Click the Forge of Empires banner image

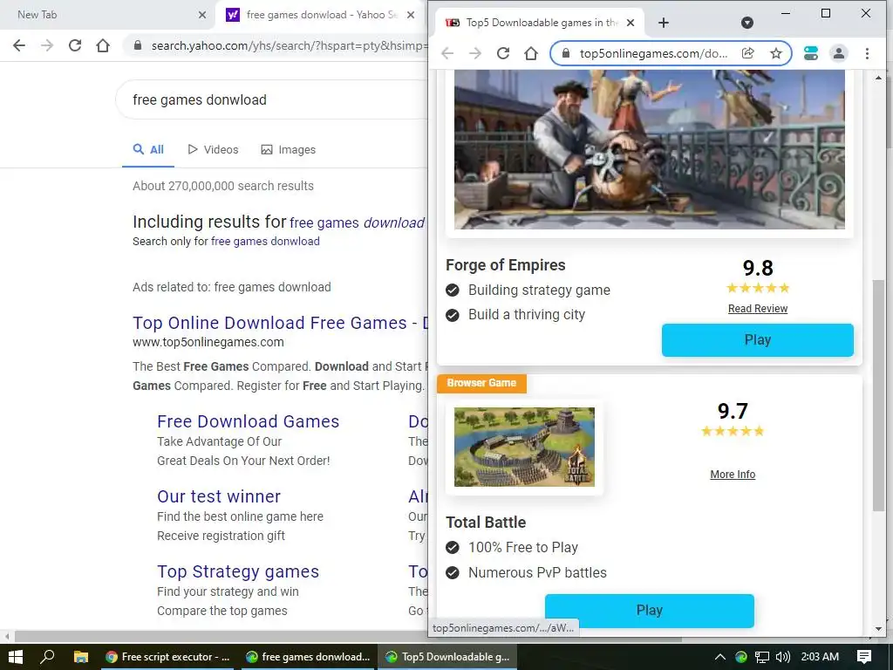tap(649, 149)
